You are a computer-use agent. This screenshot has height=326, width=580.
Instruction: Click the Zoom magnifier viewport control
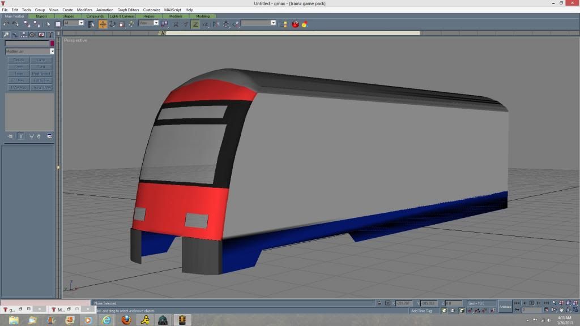click(x=554, y=303)
